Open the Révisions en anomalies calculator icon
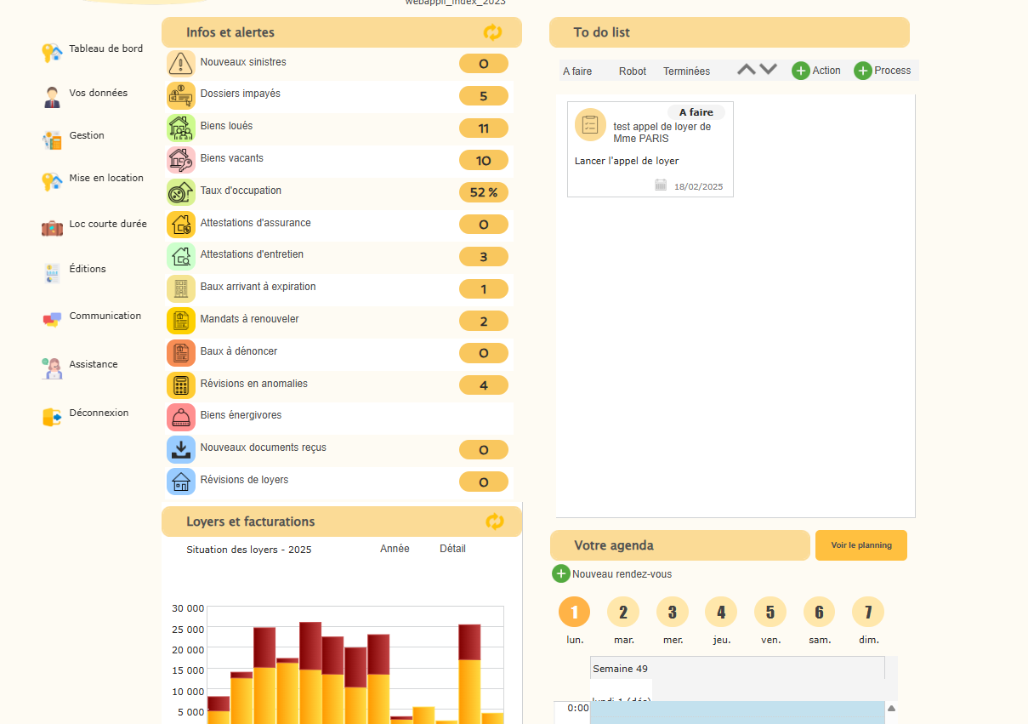 (181, 385)
